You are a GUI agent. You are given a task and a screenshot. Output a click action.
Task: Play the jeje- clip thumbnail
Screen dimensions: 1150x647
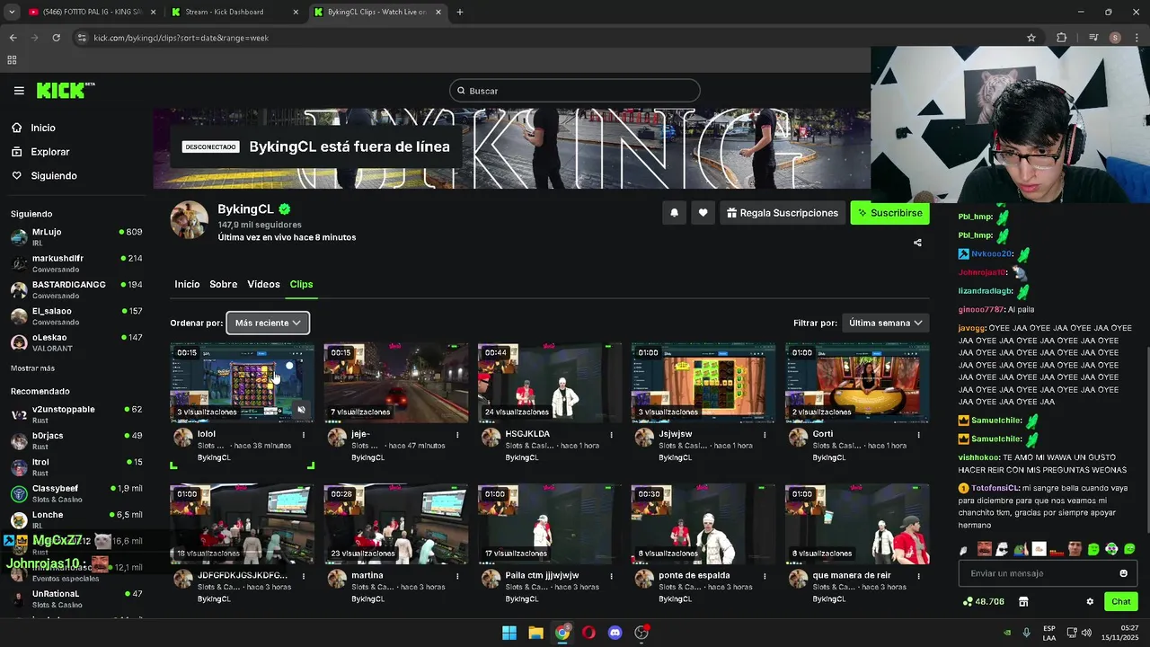click(396, 383)
